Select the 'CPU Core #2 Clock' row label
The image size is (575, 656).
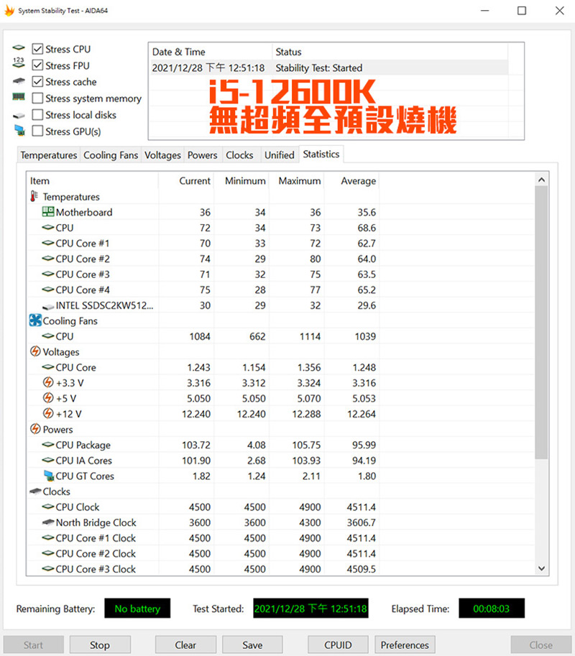[x=96, y=553]
